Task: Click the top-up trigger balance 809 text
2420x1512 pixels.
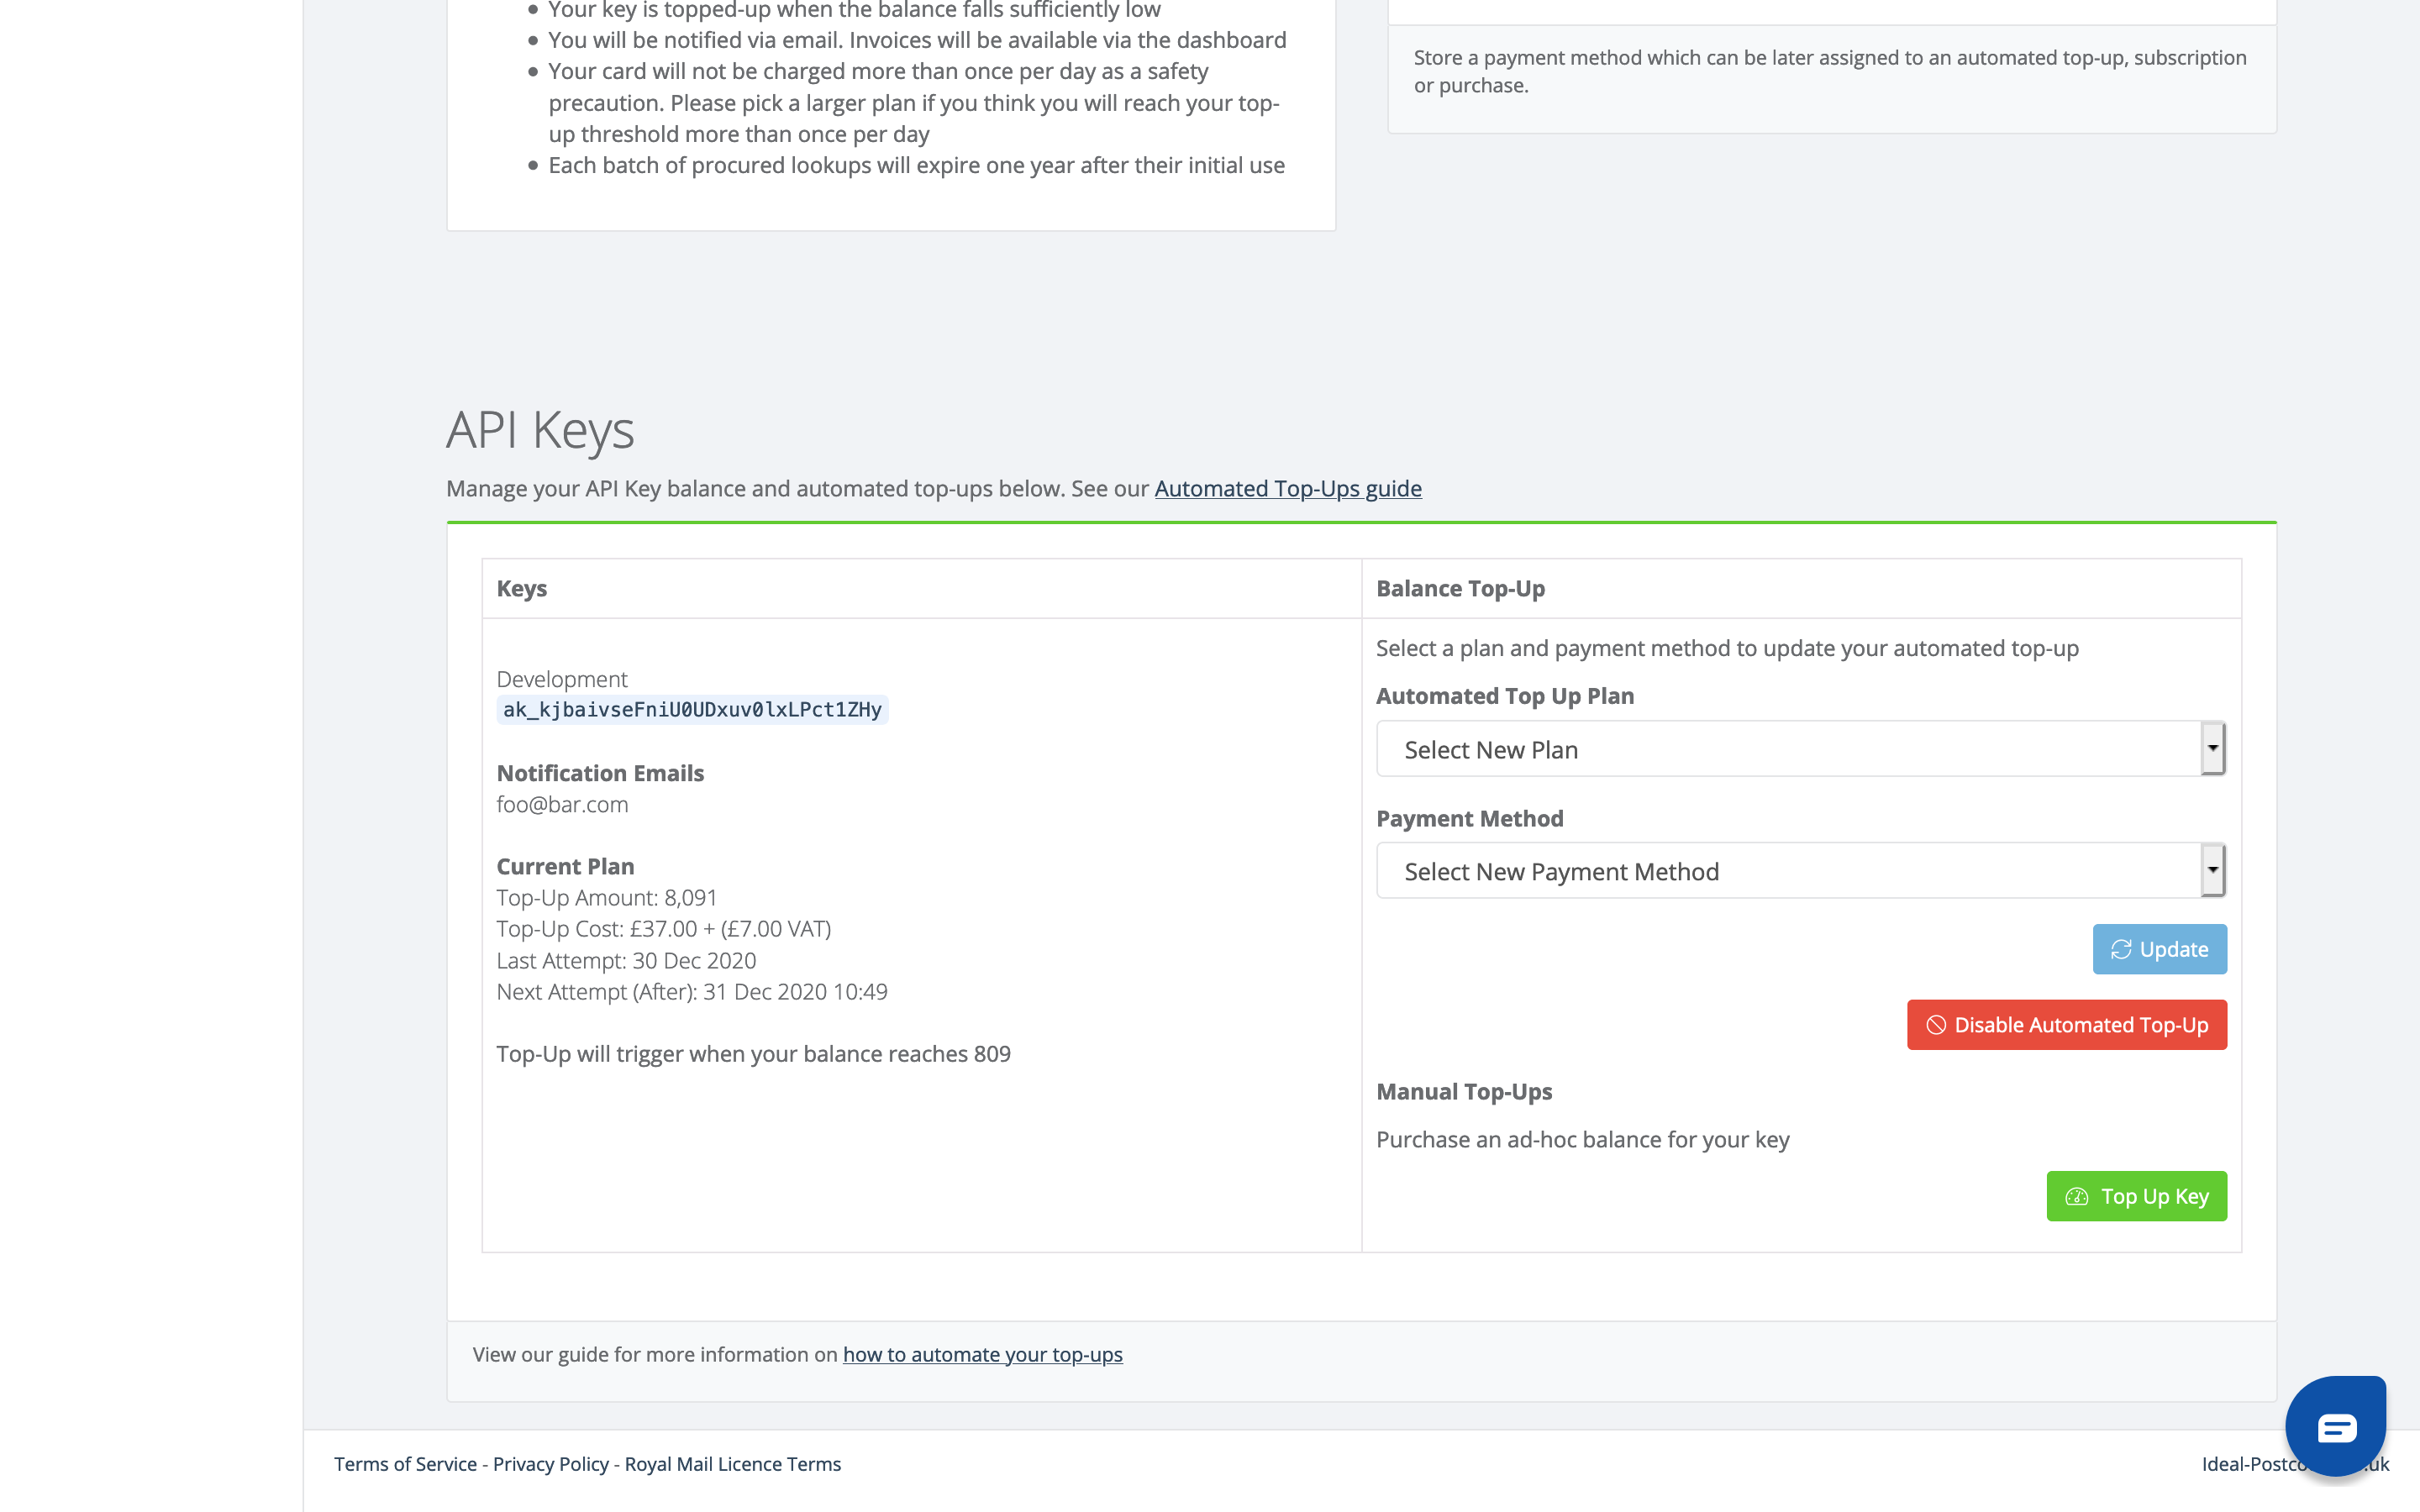Action: (x=754, y=1054)
